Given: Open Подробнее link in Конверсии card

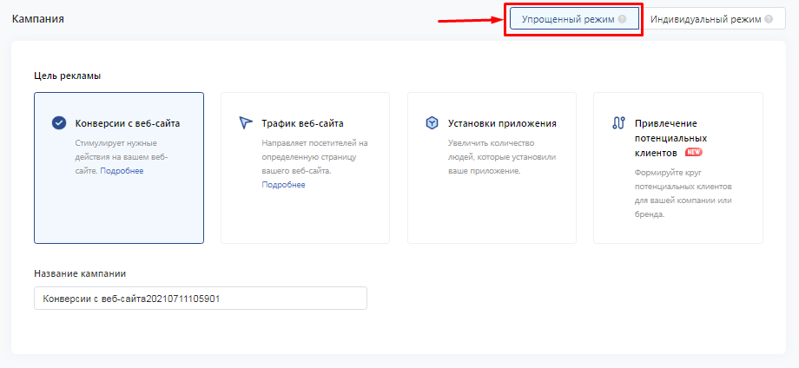Looking at the screenshot, I should tap(122, 171).
